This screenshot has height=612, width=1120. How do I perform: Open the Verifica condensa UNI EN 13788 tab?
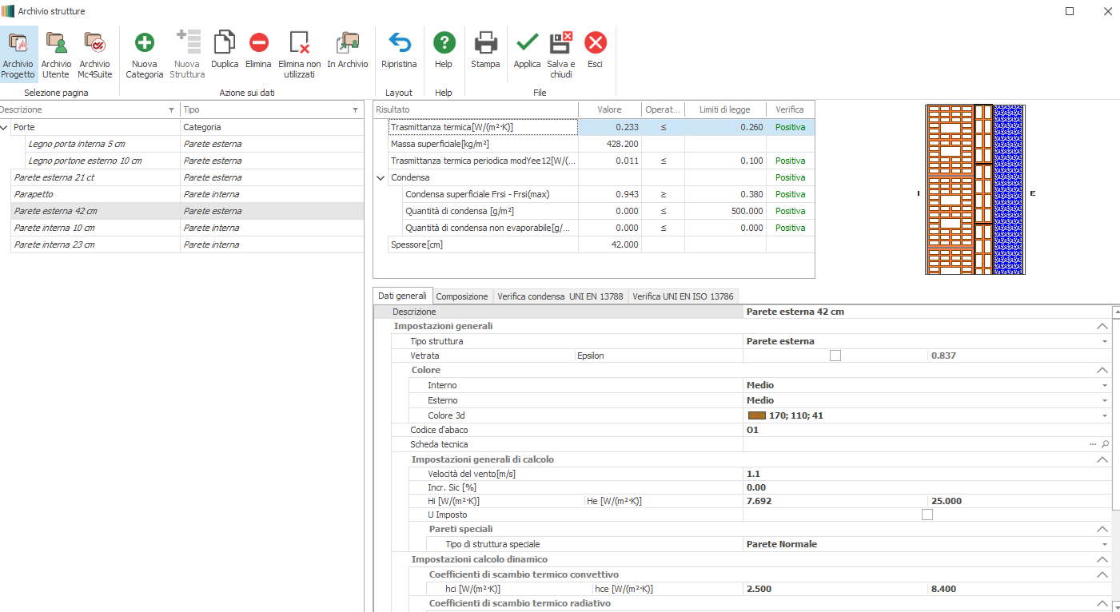pyautogui.click(x=560, y=296)
